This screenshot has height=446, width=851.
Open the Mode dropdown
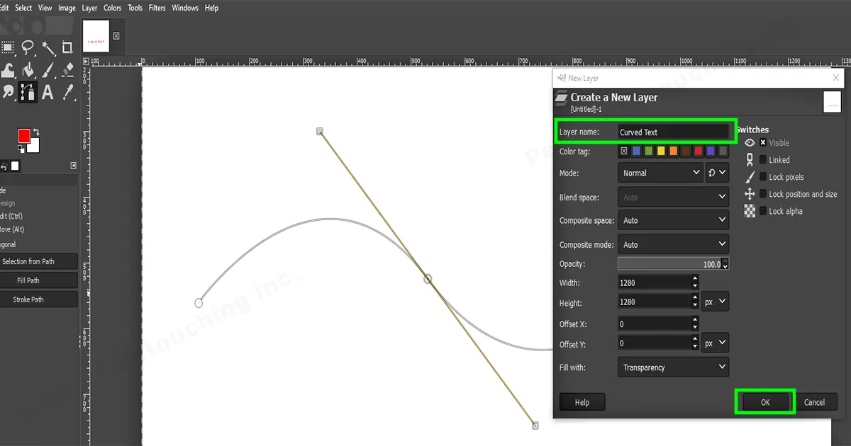(660, 172)
